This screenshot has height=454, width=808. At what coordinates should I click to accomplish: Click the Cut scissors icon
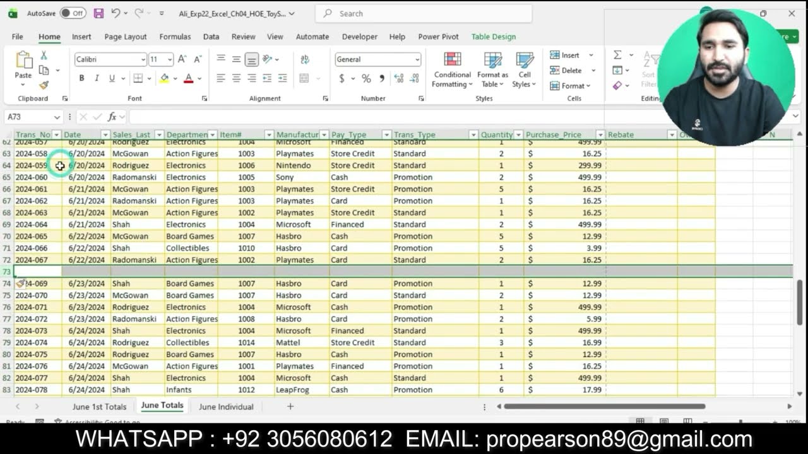pyautogui.click(x=44, y=55)
